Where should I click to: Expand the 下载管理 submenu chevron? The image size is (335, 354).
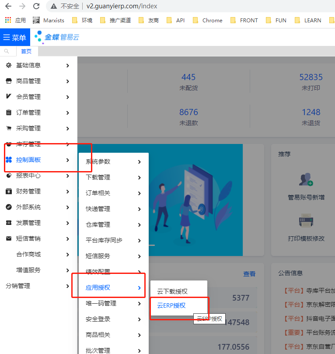[140, 178]
